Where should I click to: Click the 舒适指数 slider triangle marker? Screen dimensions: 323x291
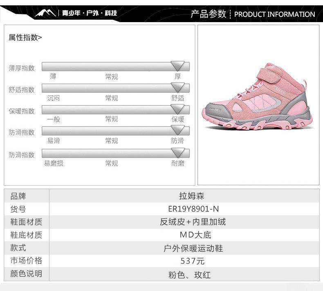177,87
